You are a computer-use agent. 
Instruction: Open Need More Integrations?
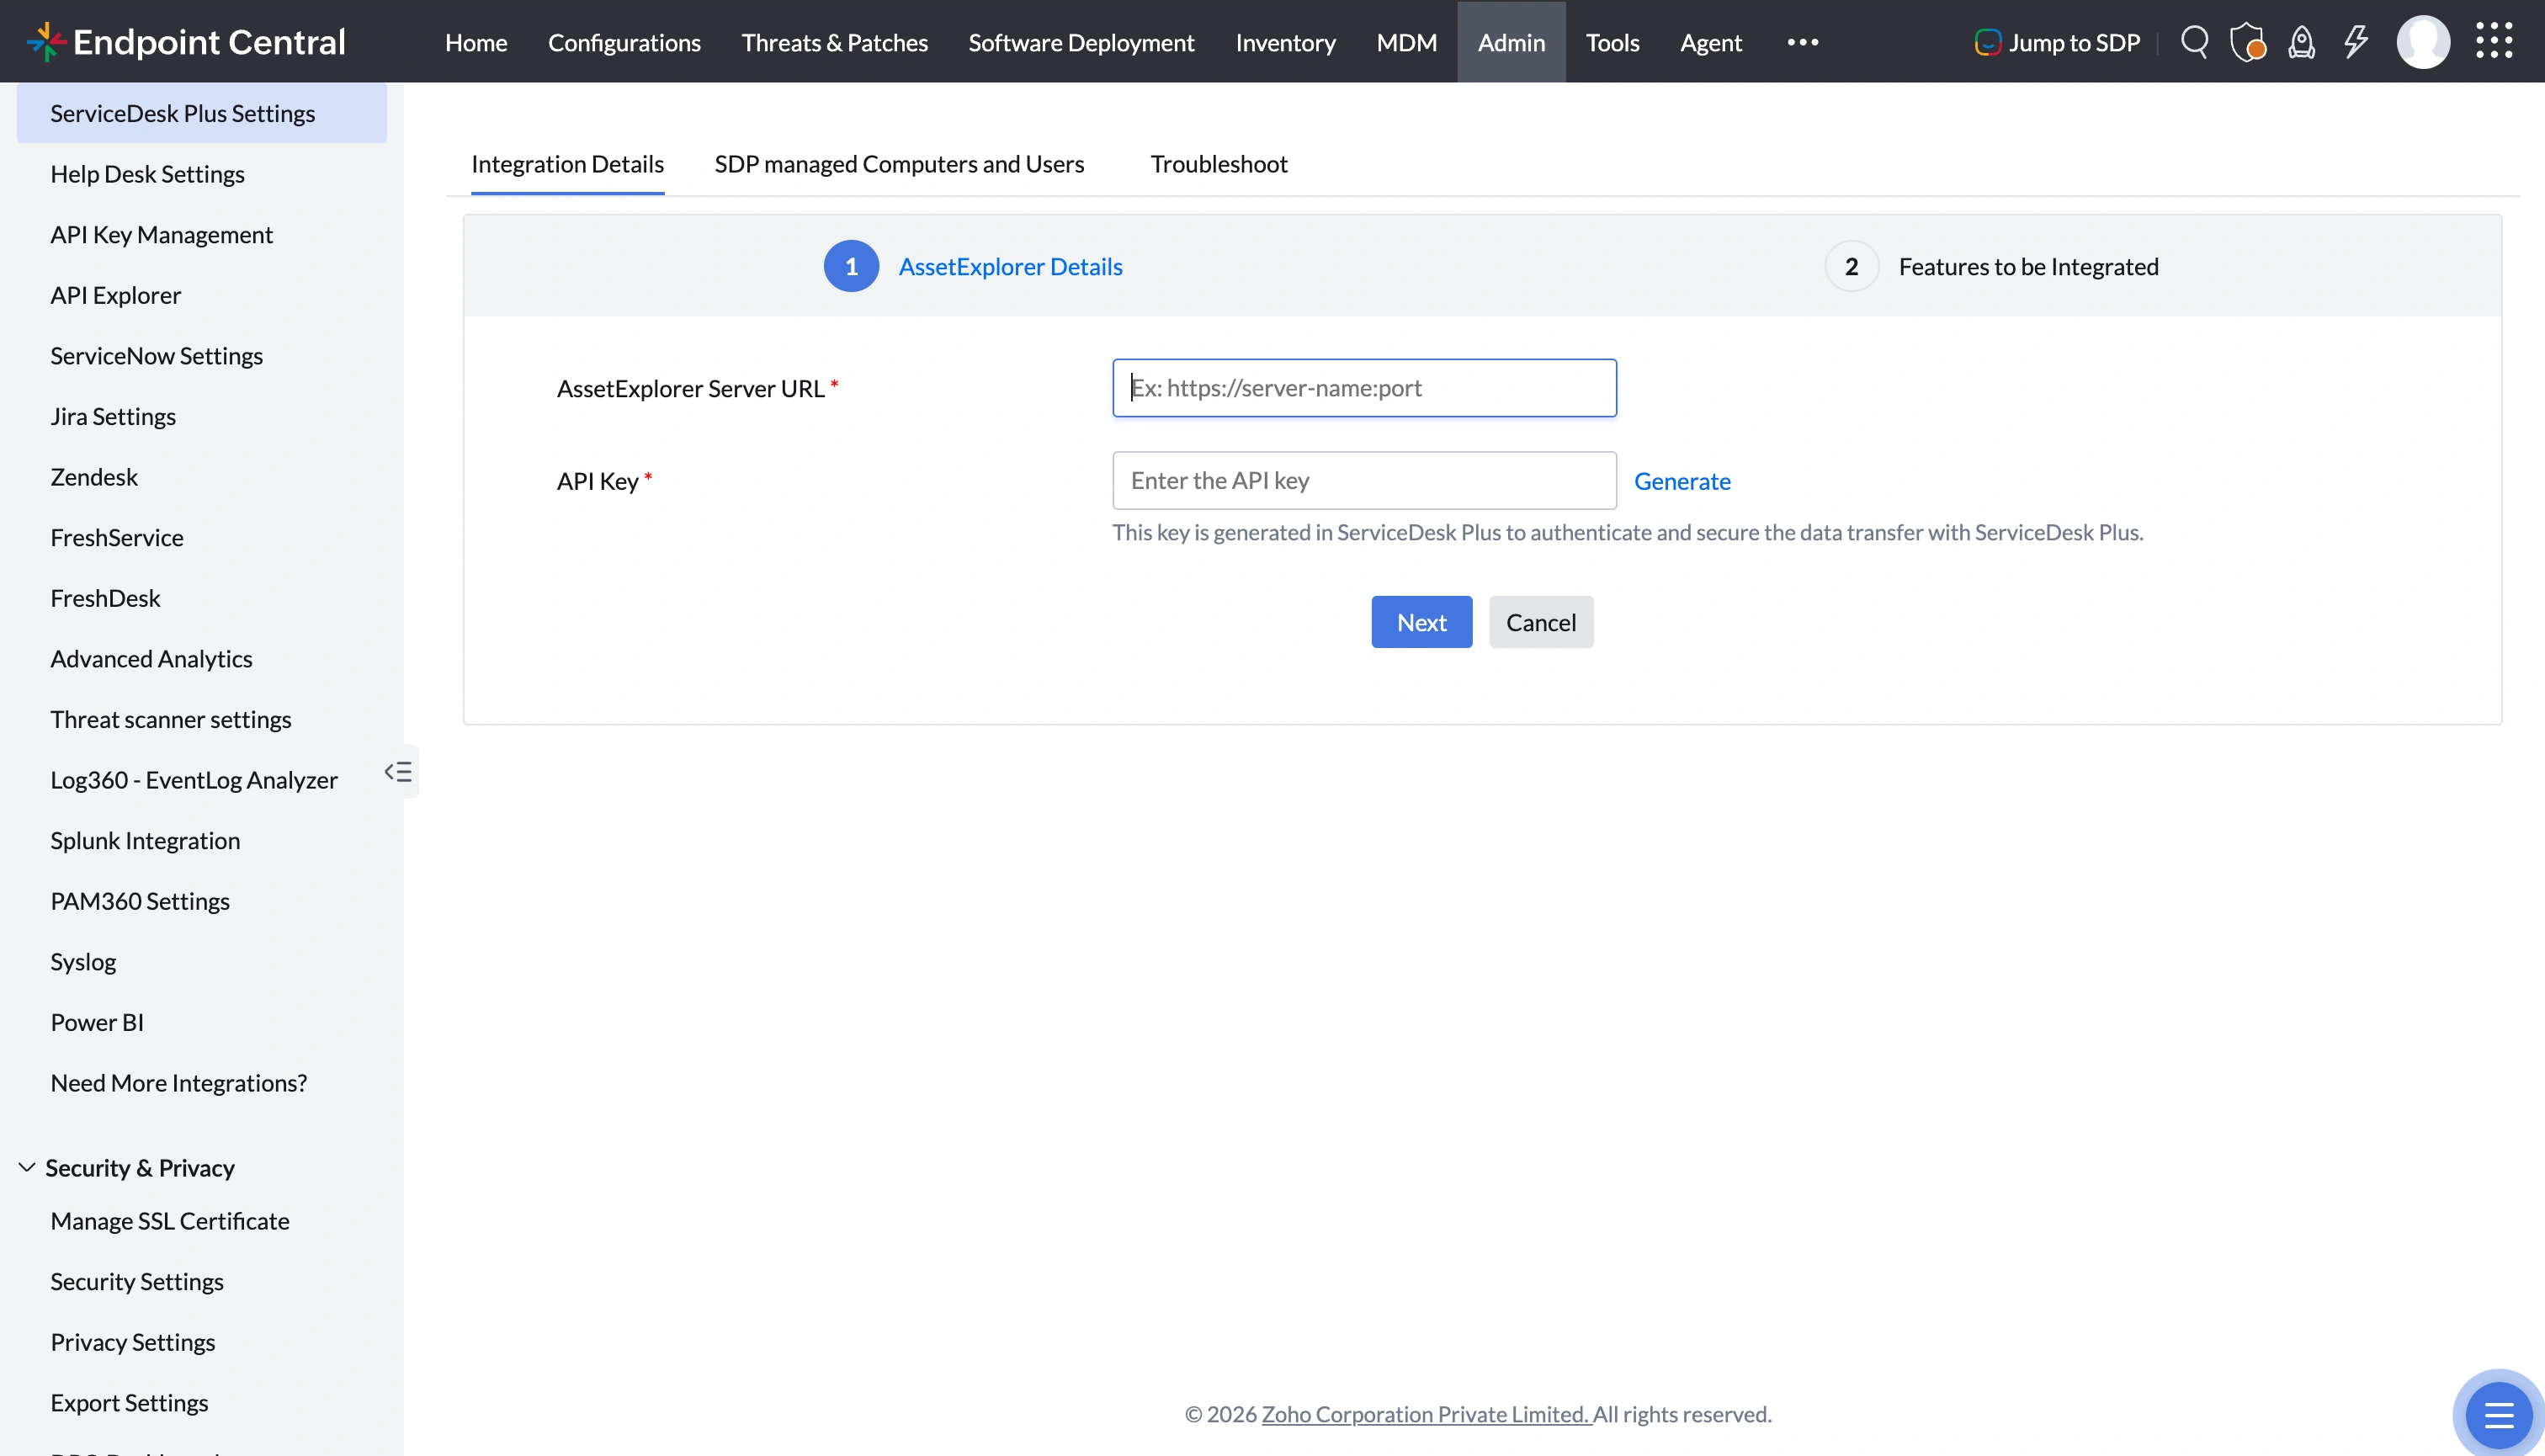[x=179, y=1083]
